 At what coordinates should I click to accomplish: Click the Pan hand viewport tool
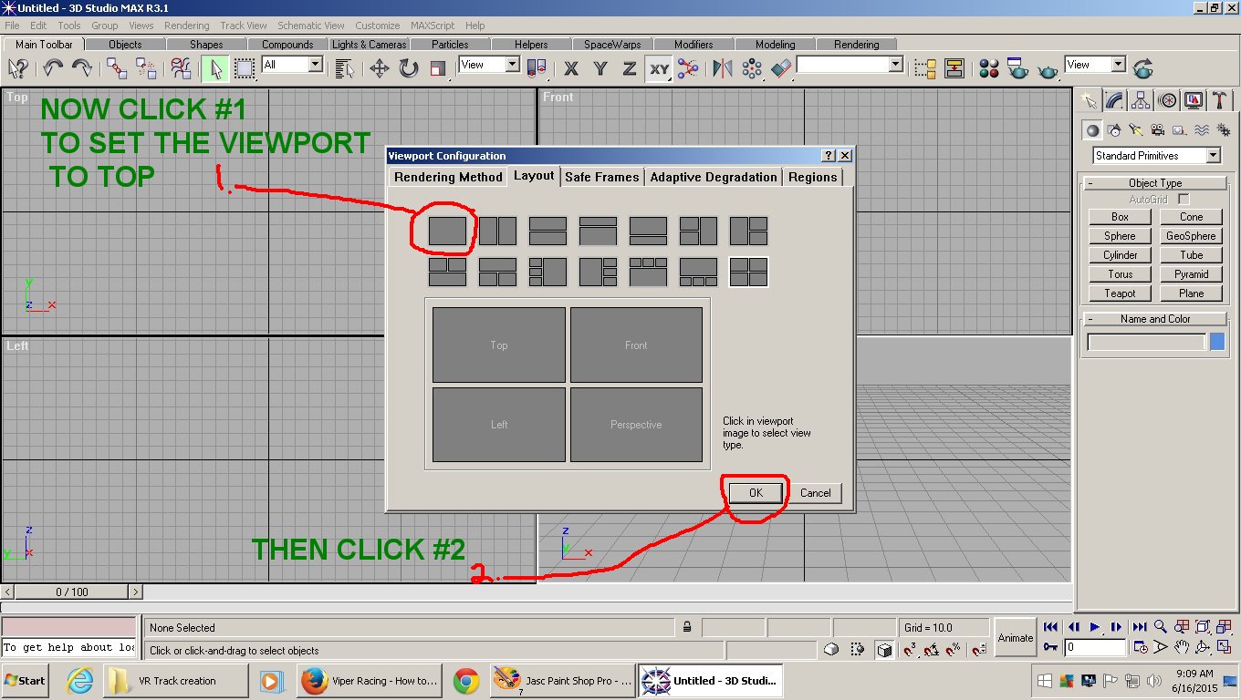[x=1182, y=647]
